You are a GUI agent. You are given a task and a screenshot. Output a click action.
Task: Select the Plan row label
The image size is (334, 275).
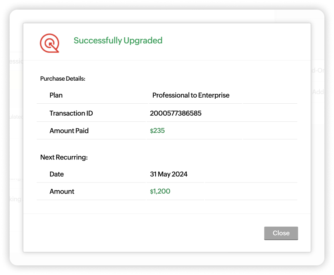(x=56, y=95)
